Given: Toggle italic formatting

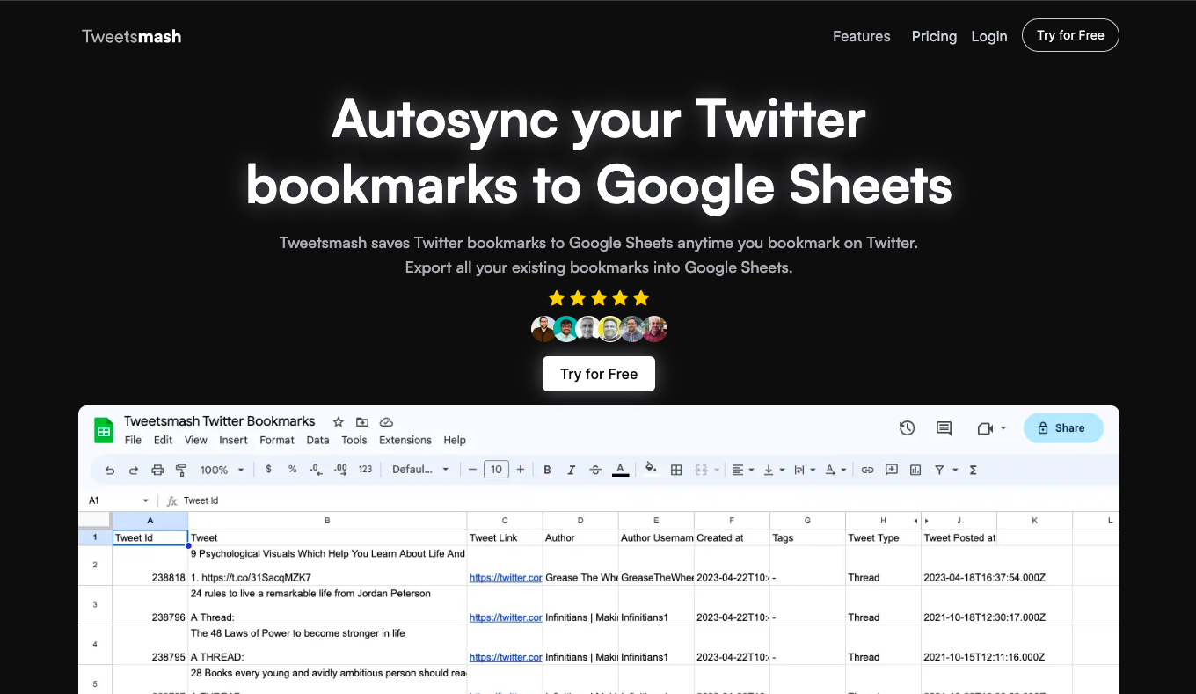Looking at the screenshot, I should pyautogui.click(x=572, y=470).
